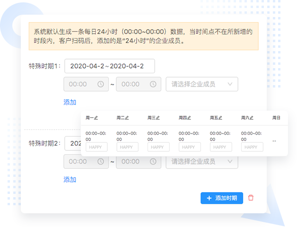Click the edit pencil next to 周三
Viewport: 297px width, 227px height.
pyautogui.click(x=158, y=117)
